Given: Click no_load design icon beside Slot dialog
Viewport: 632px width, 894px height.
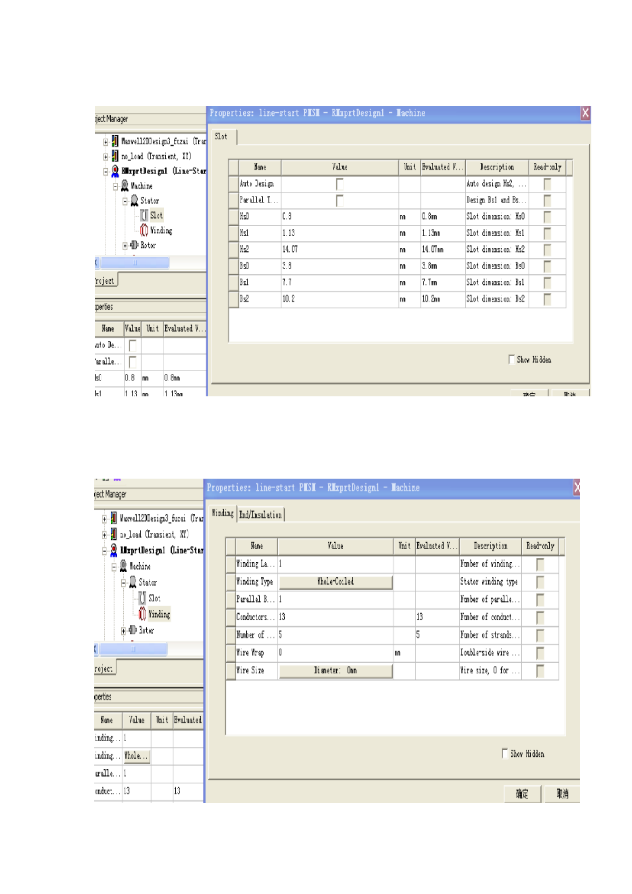Looking at the screenshot, I should [115, 156].
